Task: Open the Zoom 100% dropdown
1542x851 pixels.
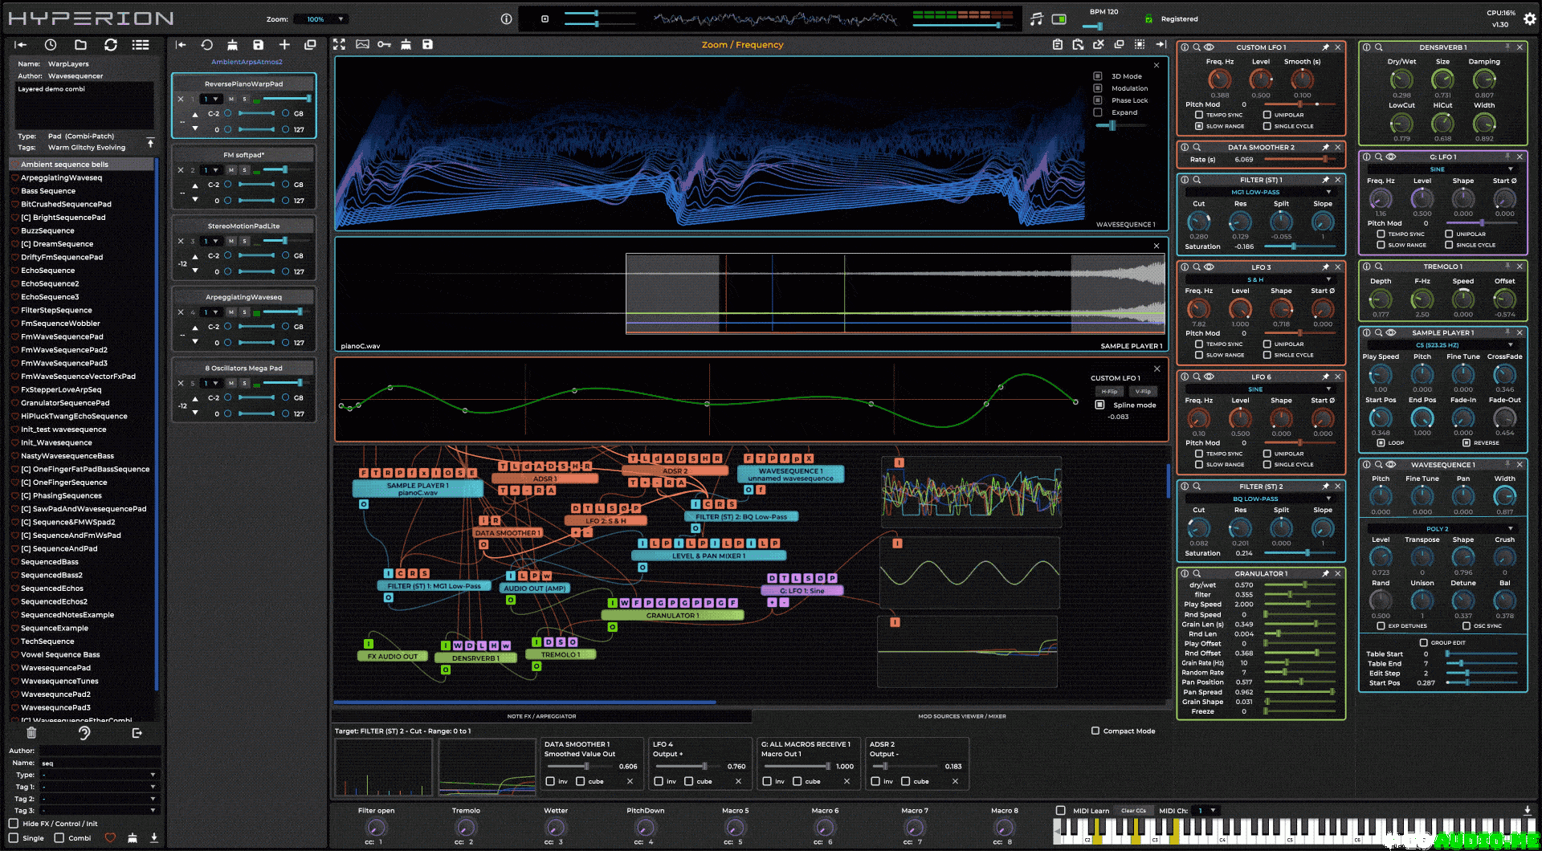Action: tap(321, 19)
